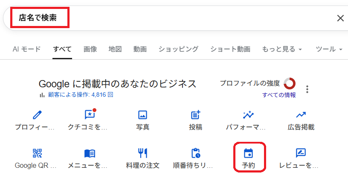Open the 料理の注文 fork and knife icon

tap(142, 153)
